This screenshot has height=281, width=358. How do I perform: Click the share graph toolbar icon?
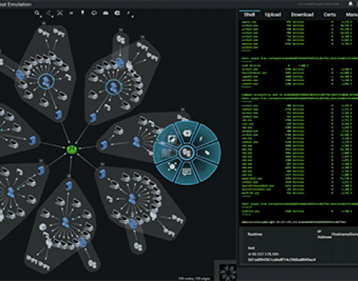[x=48, y=13]
